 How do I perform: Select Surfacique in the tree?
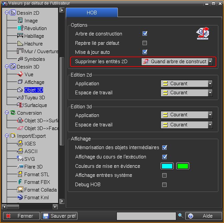(x=35, y=105)
